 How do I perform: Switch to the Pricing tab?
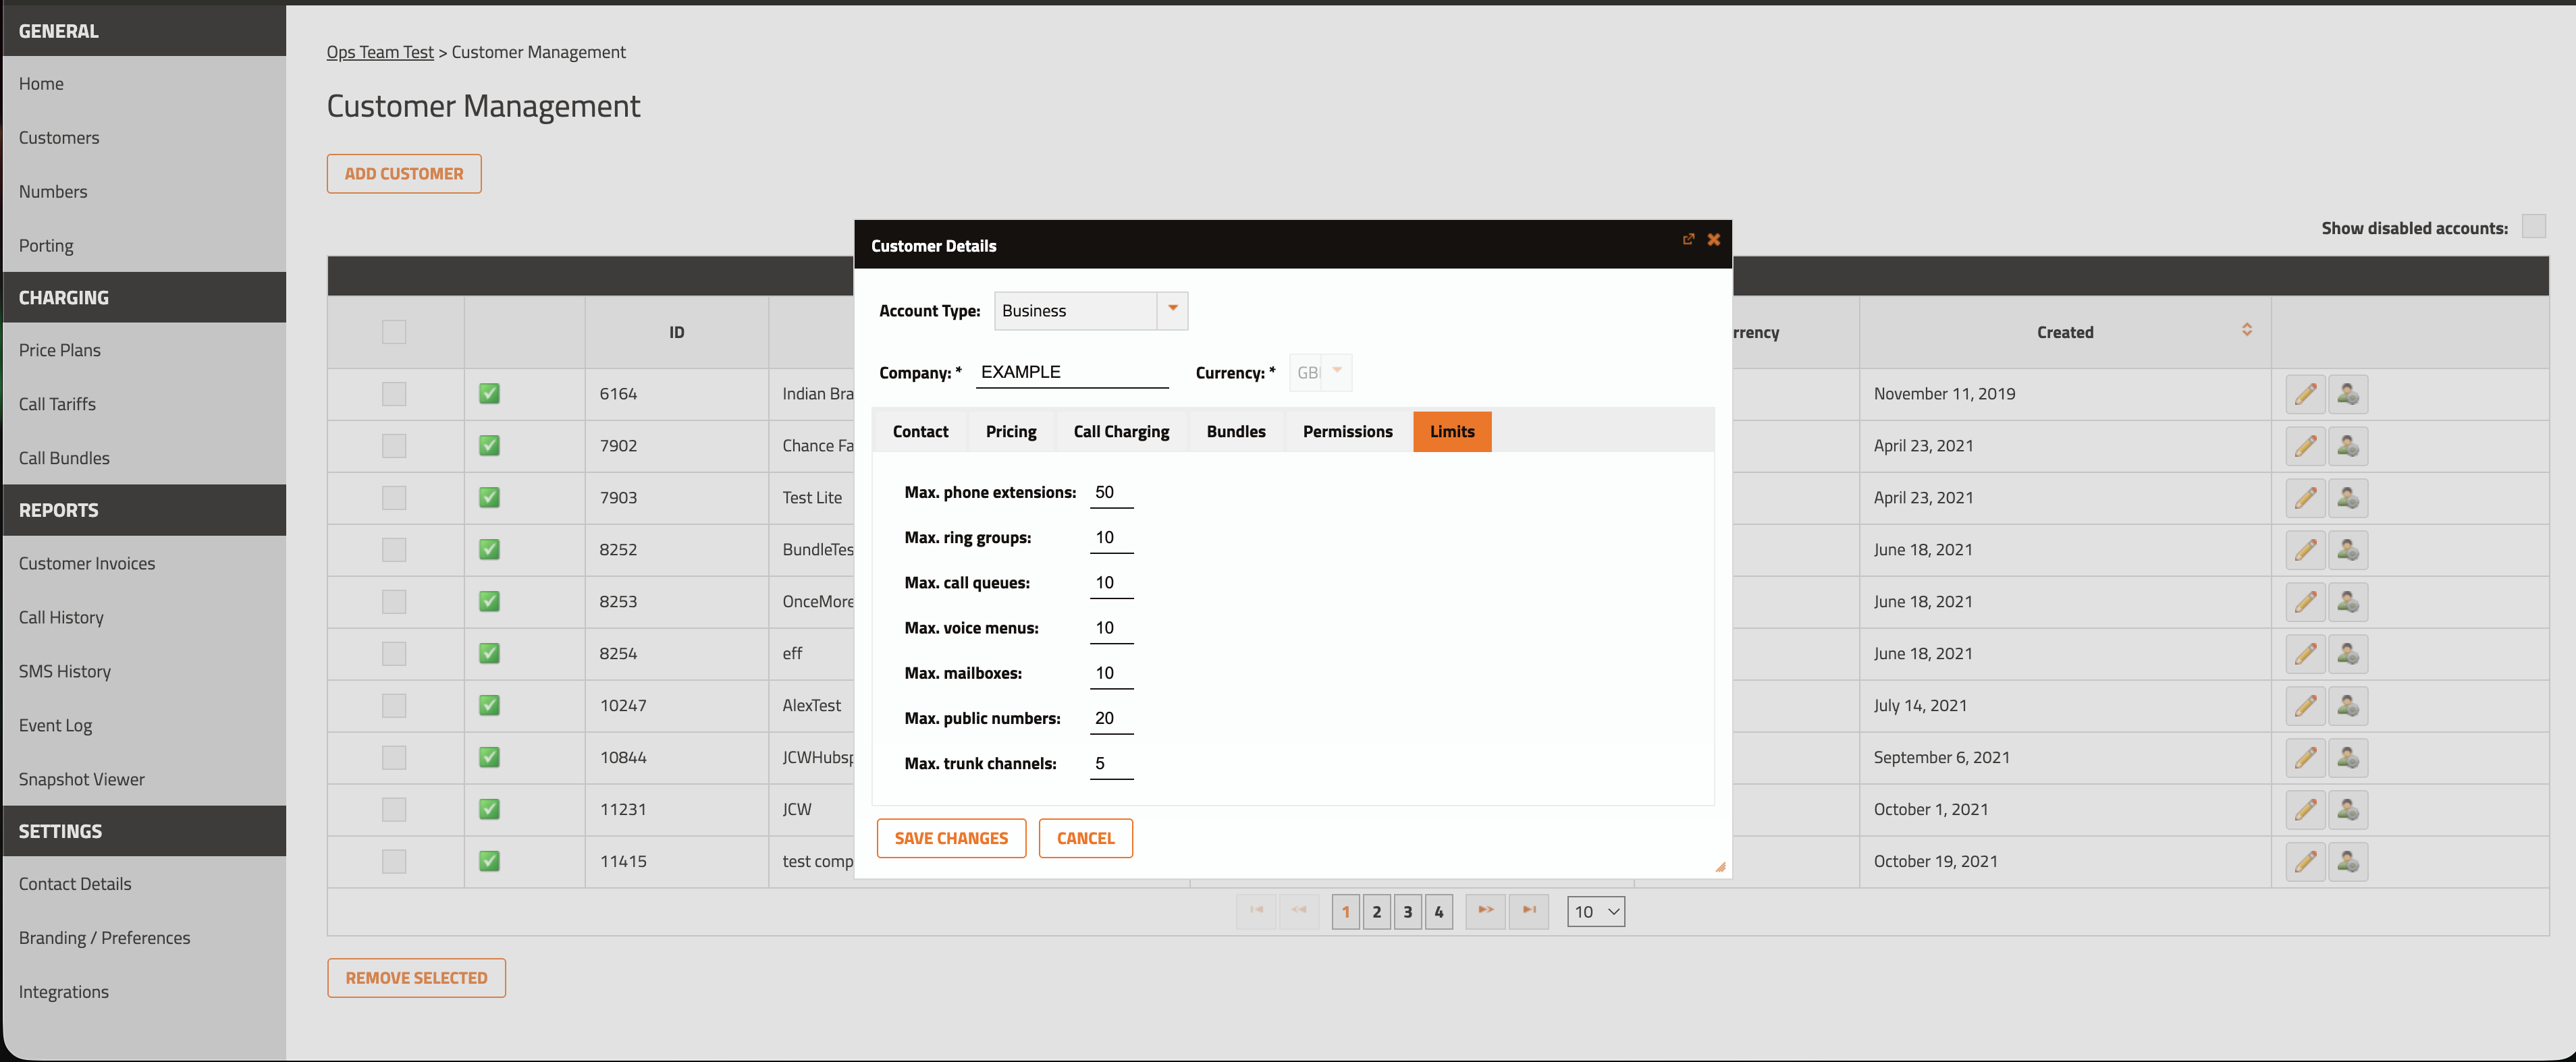(1010, 432)
